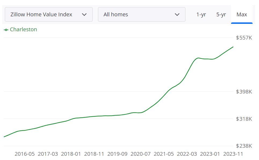The width and height of the screenshot is (259, 160).
Task: Click the 2020-07 date label
Action: [141, 154]
